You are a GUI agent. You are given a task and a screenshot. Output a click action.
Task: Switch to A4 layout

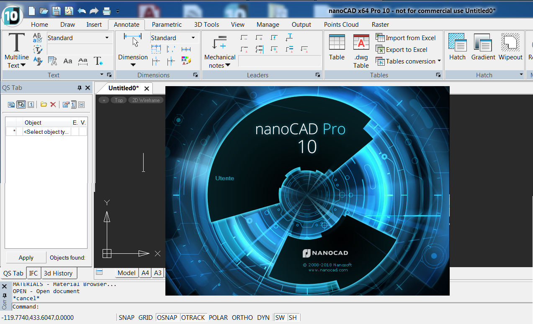pos(145,273)
